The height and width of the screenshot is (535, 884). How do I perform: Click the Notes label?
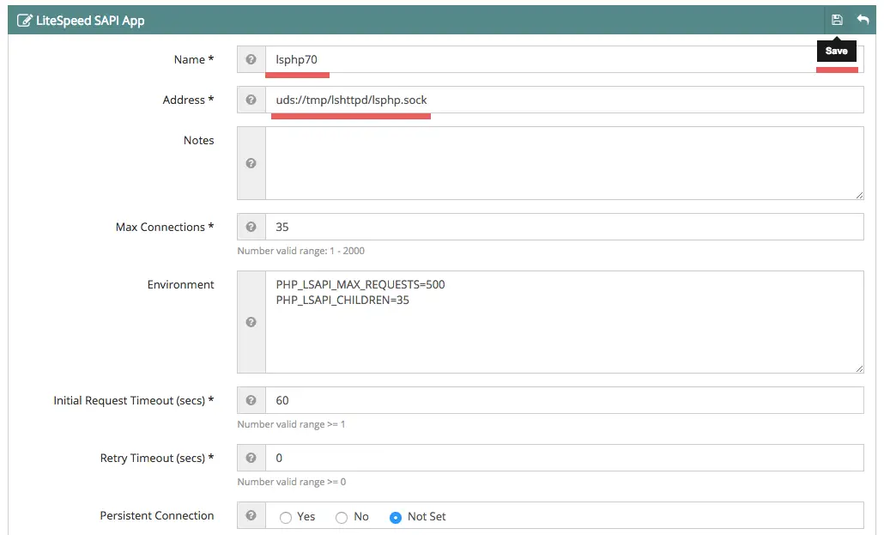click(x=198, y=141)
